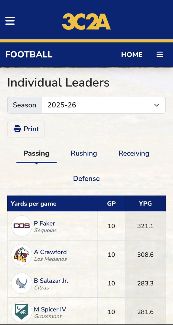
Task: Open M Spicer IV player link
Action: tap(50, 309)
